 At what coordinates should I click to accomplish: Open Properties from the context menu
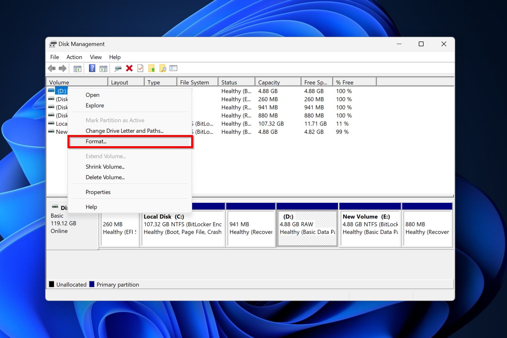(x=130, y=192)
